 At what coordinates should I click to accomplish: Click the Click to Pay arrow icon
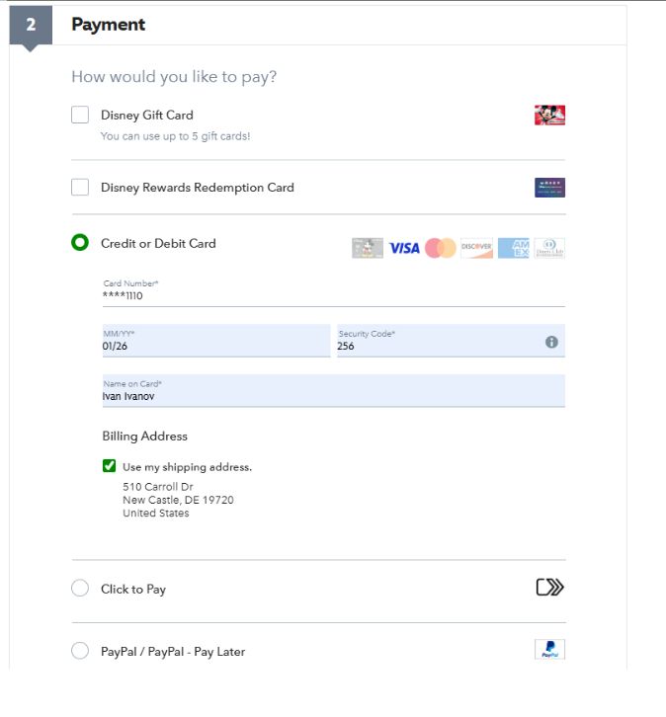tap(549, 588)
